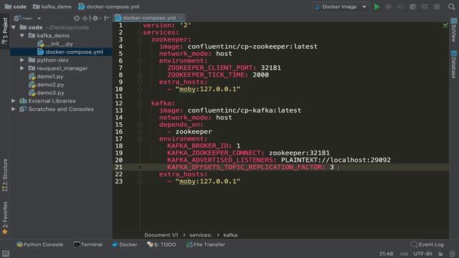The height and width of the screenshot is (258, 459).
Task: Click the Debug bug icon
Action: point(389,6)
